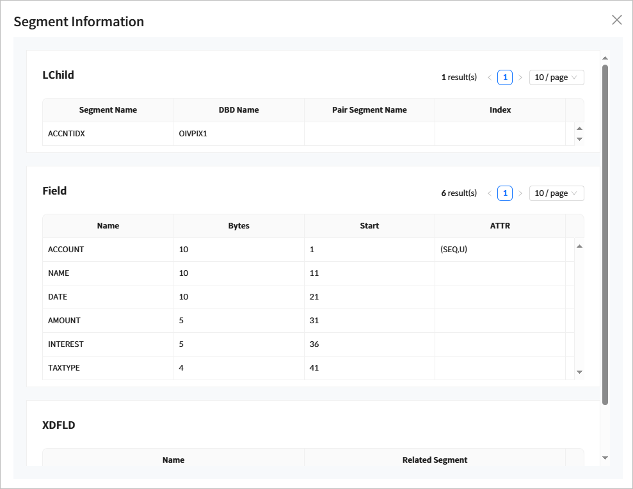Select page 1 in Field pagination
The image size is (633, 489).
505,193
